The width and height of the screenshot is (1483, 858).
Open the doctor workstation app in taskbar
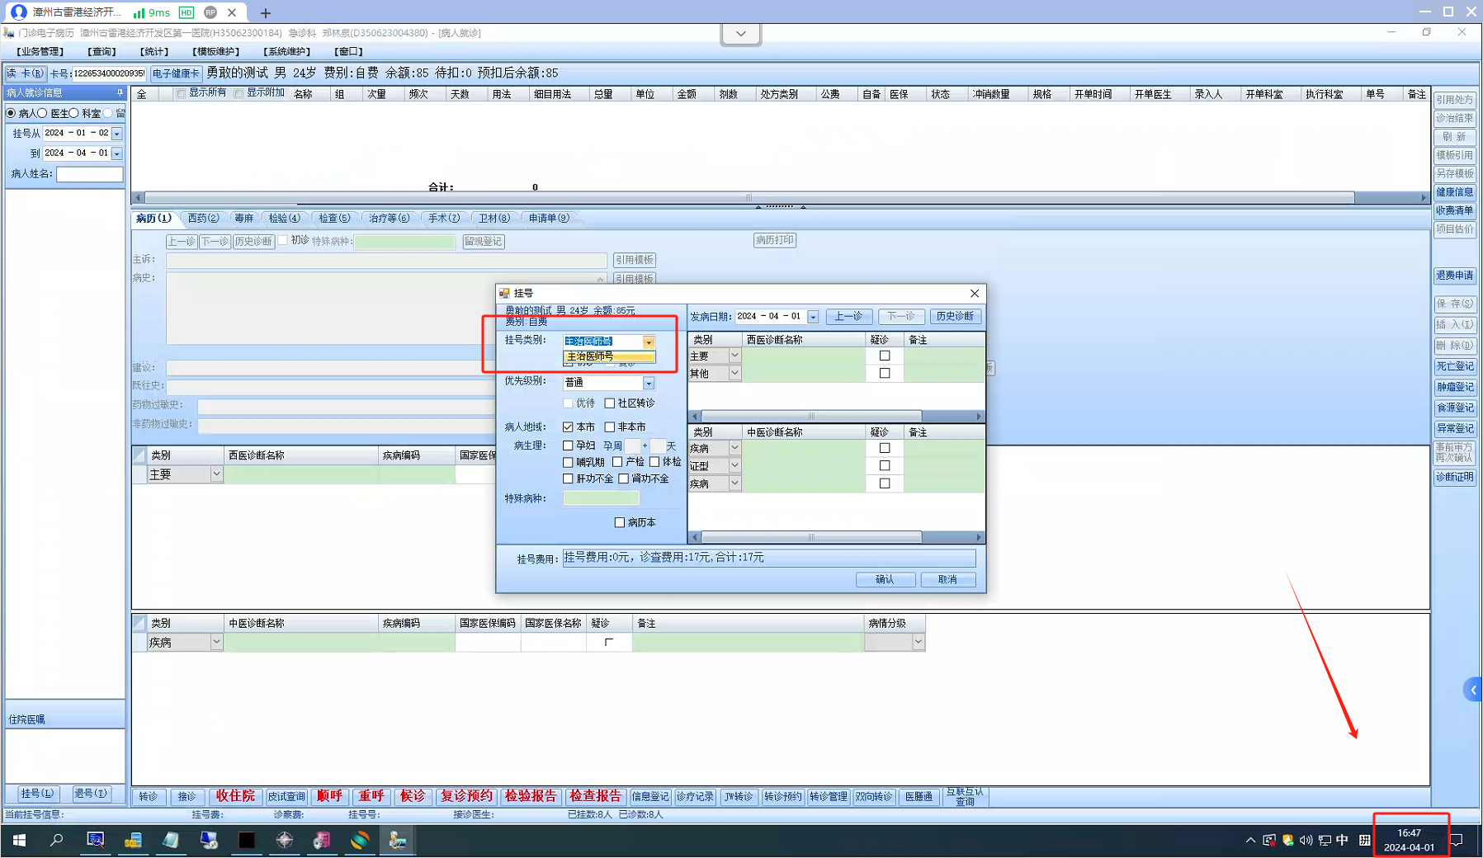pyautogui.click(x=398, y=841)
